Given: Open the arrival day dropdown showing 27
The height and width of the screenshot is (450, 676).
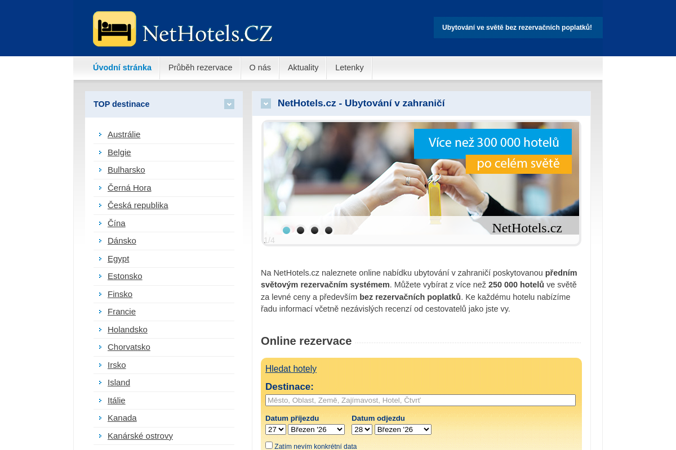Looking at the screenshot, I should click(x=275, y=429).
